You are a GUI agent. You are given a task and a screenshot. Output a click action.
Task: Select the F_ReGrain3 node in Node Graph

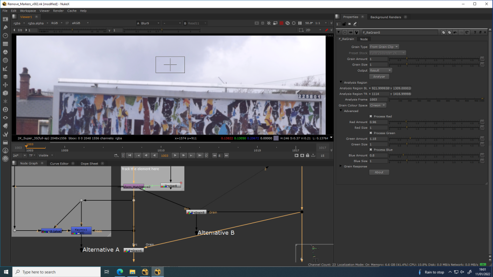click(196, 212)
